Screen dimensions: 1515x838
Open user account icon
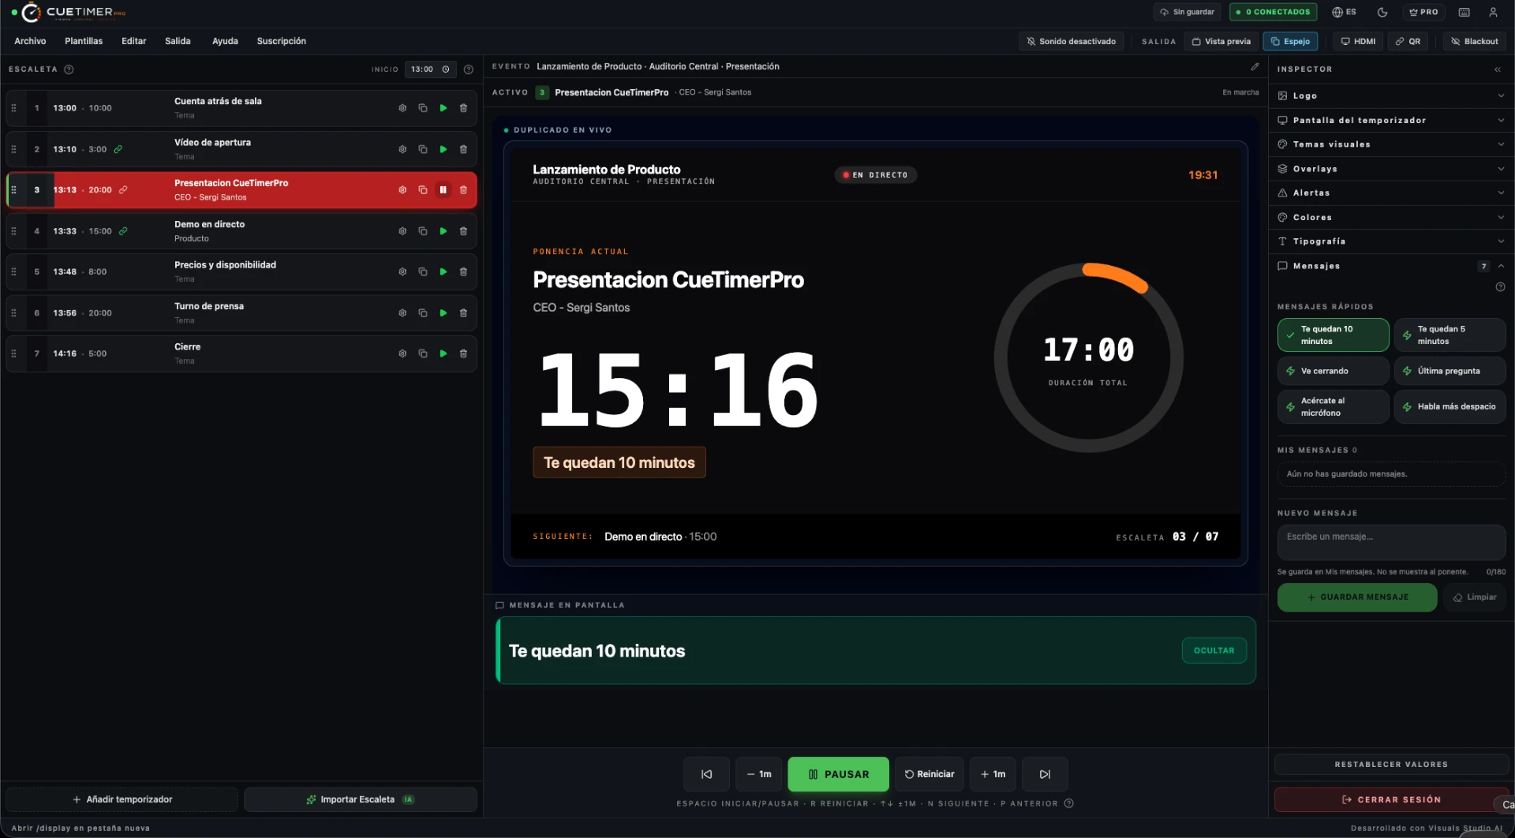1493,12
